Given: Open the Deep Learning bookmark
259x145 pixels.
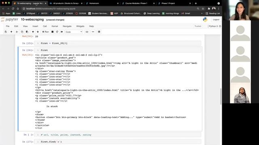Looking at the screenshot, I should pos(152,13).
